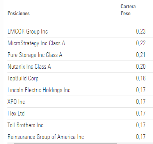Open the TopBuild Corp position

(23, 78)
